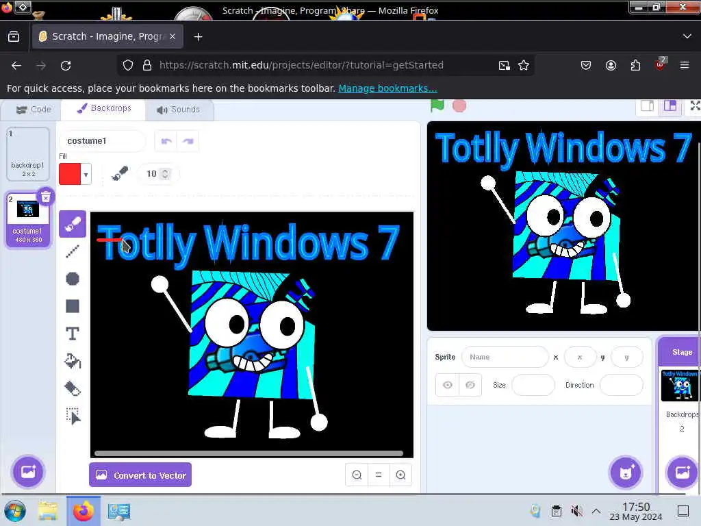
Task: Adjust brush size stepper arrows
Action: pyautogui.click(x=165, y=173)
